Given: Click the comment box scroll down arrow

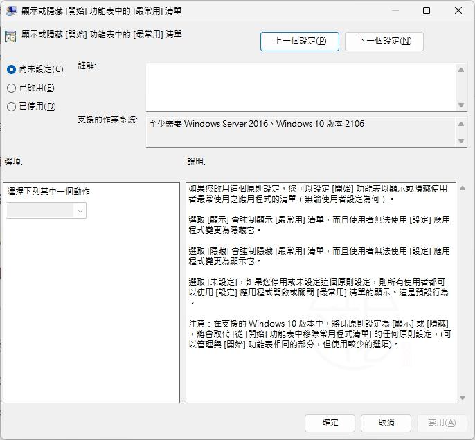Looking at the screenshot, I should coord(461,105).
